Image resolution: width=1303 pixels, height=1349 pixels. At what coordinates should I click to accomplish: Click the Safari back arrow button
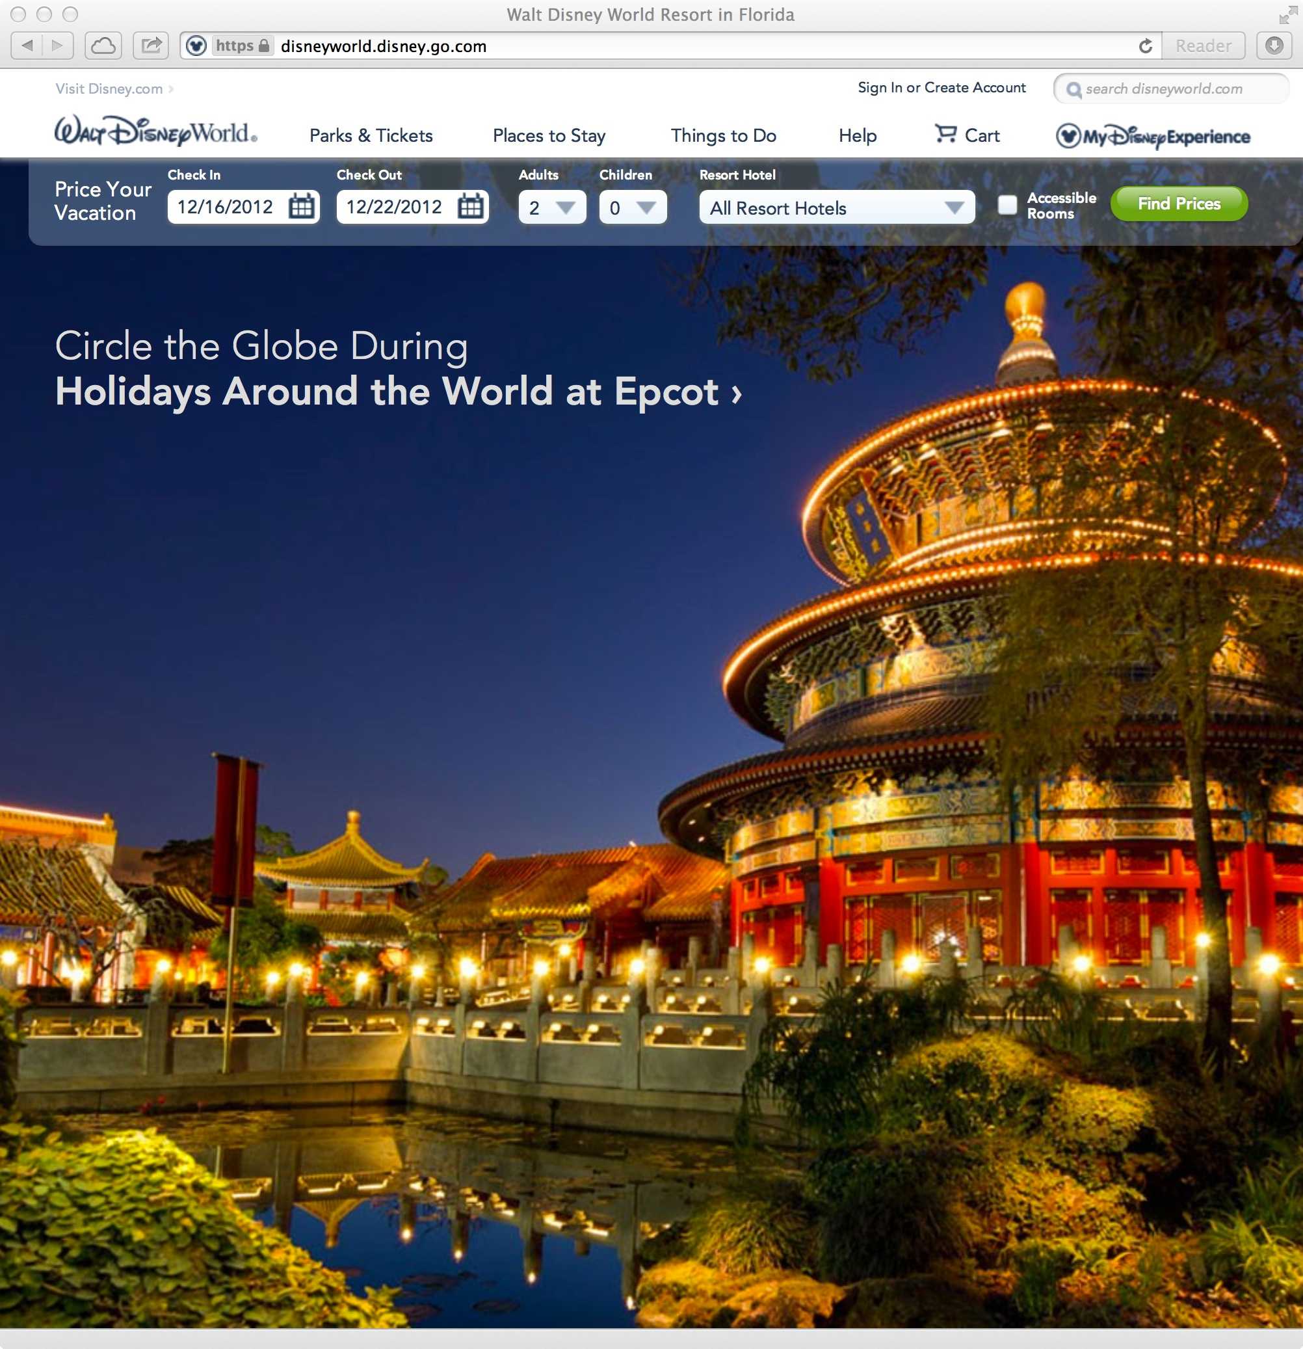point(27,46)
